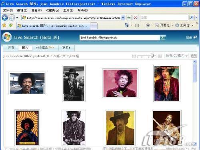The image size is (200, 150).
Task: Expand the Print options dropdown arrow
Action: click(153, 25)
